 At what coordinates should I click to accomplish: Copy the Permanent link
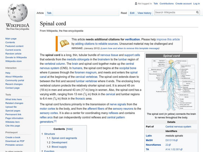pos(13,114)
